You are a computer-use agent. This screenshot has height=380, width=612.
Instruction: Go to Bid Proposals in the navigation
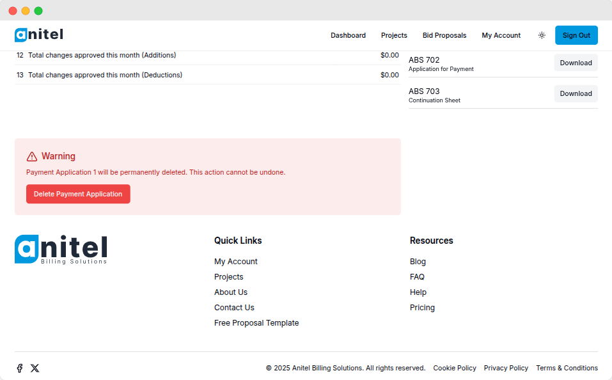(444, 35)
